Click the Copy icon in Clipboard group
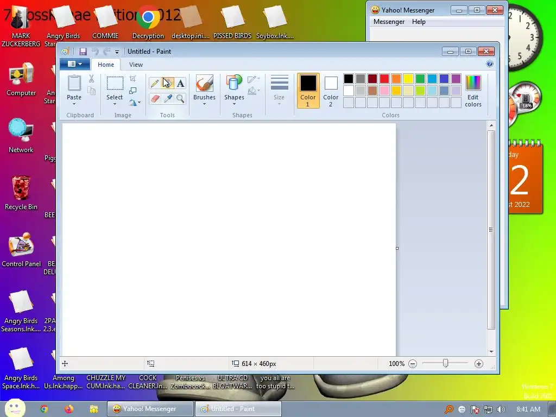 pyautogui.click(x=91, y=91)
